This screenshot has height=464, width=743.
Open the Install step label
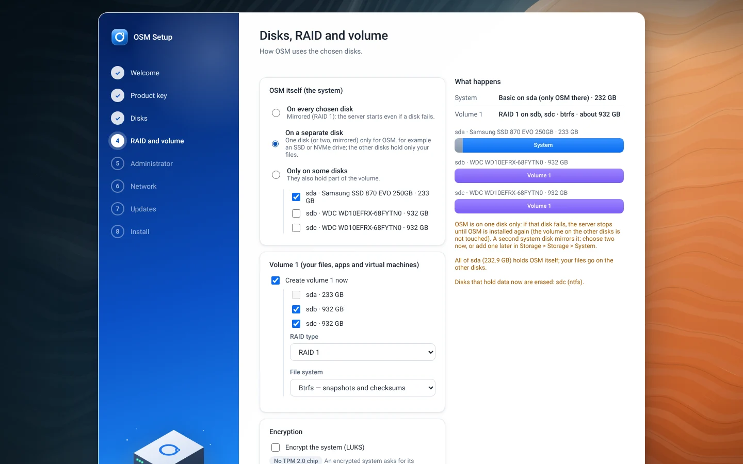pyautogui.click(x=140, y=231)
